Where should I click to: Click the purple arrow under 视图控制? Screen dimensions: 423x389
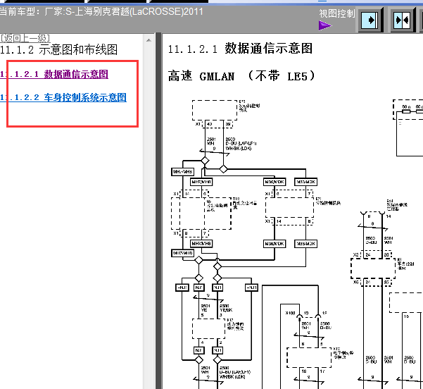point(324,26)
